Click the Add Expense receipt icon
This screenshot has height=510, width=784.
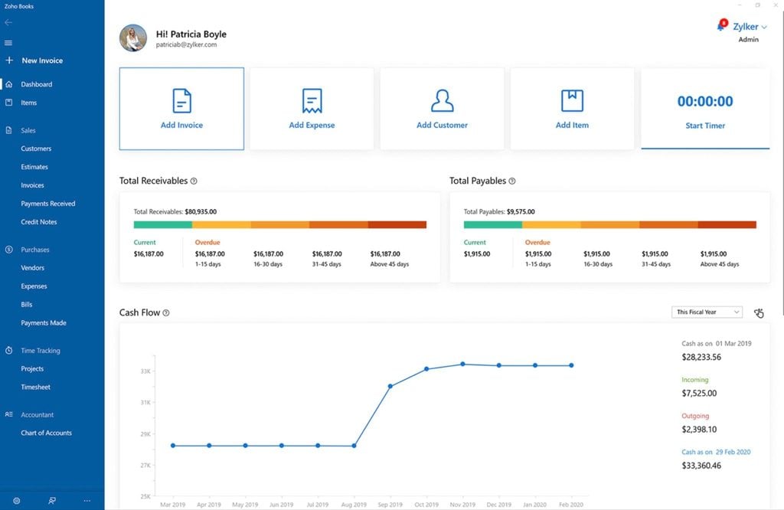pos(312,100)
